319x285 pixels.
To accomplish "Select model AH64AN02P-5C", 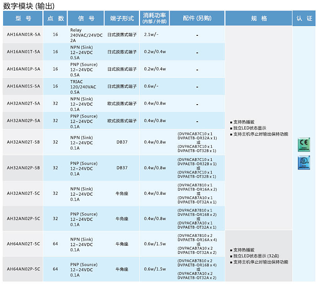I will point(24,269).
